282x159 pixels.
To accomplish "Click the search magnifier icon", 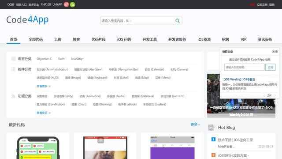I will pyautogui.click(x=177, y=21).
